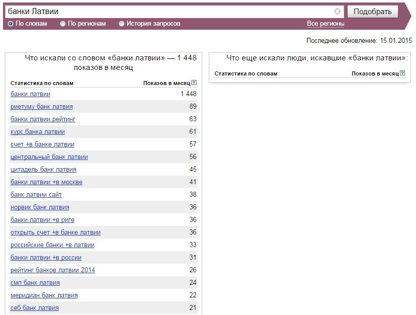Screen dimensions: 416x315
Task: Click the count '33' for российские банки
Action: point(193,245)
